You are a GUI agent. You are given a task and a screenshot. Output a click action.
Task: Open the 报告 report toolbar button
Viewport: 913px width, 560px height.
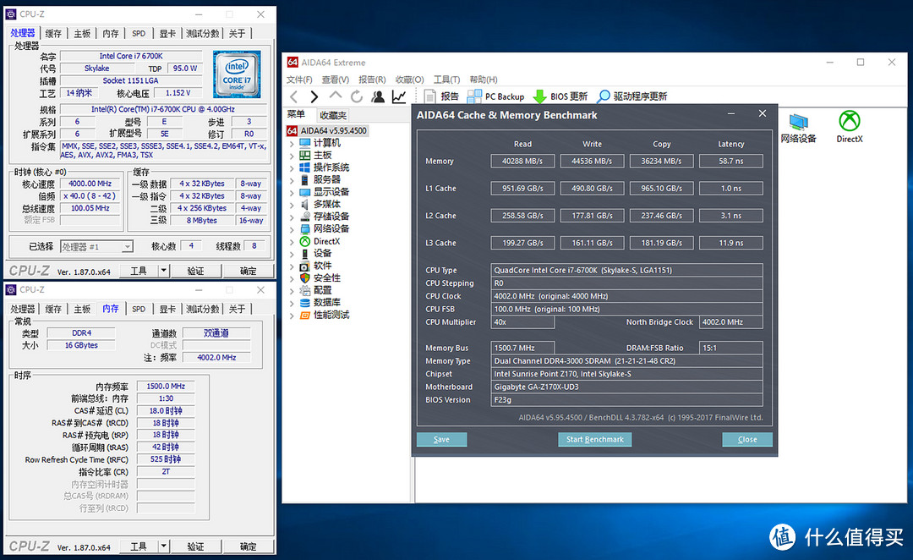pos(441,96)
